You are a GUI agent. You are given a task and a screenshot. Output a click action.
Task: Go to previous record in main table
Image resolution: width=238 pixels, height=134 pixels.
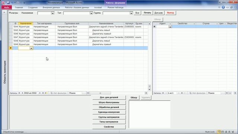[22, 93]
